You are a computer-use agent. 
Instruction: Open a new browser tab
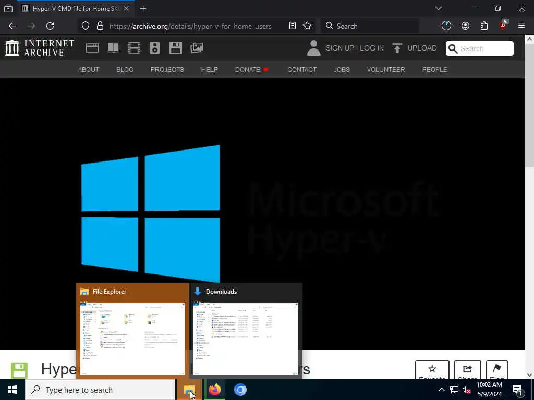(143, 9)
